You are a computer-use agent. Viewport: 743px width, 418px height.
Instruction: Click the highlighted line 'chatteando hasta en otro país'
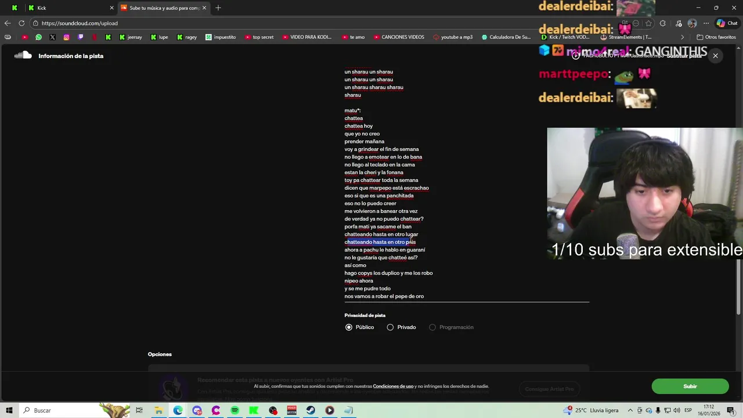pyautogui.click(x=380, y=242)
